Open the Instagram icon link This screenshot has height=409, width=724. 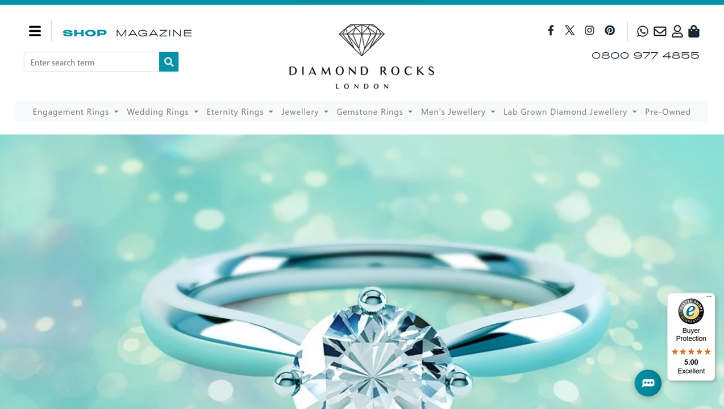[x=589, y=30]
